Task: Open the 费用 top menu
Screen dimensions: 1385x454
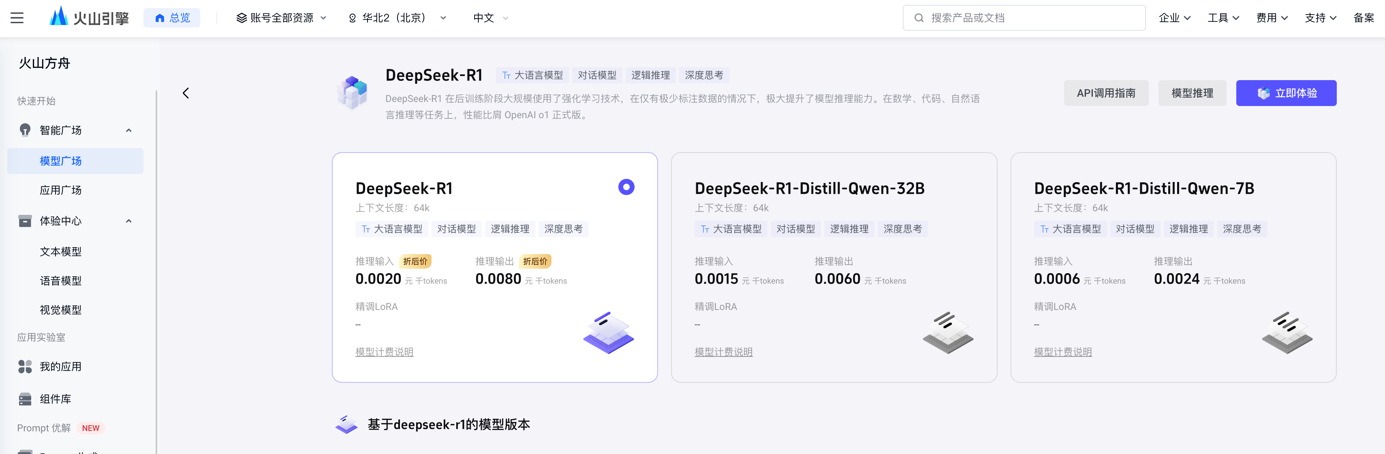Action: coord(1272,18)
